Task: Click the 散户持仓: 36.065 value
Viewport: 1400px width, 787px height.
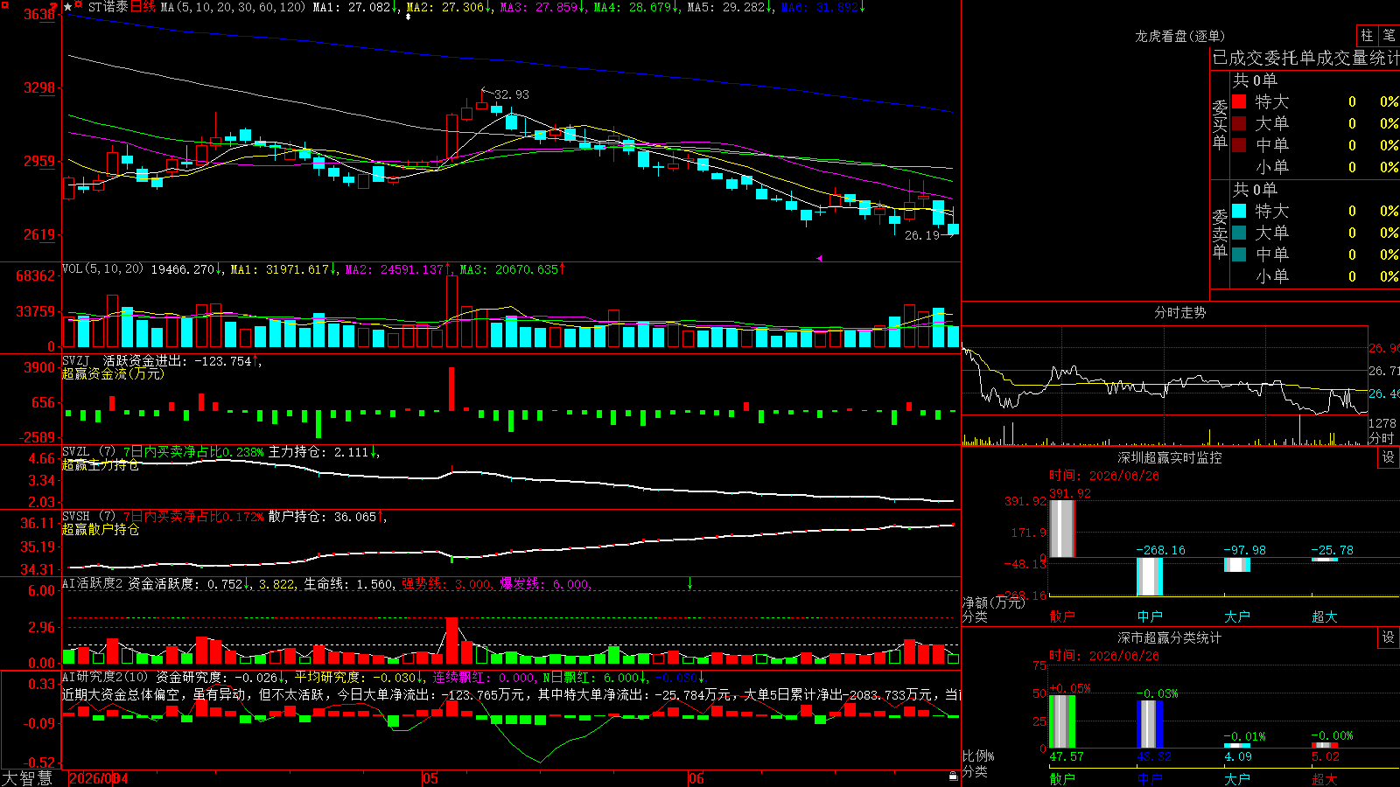Action: 322,517
